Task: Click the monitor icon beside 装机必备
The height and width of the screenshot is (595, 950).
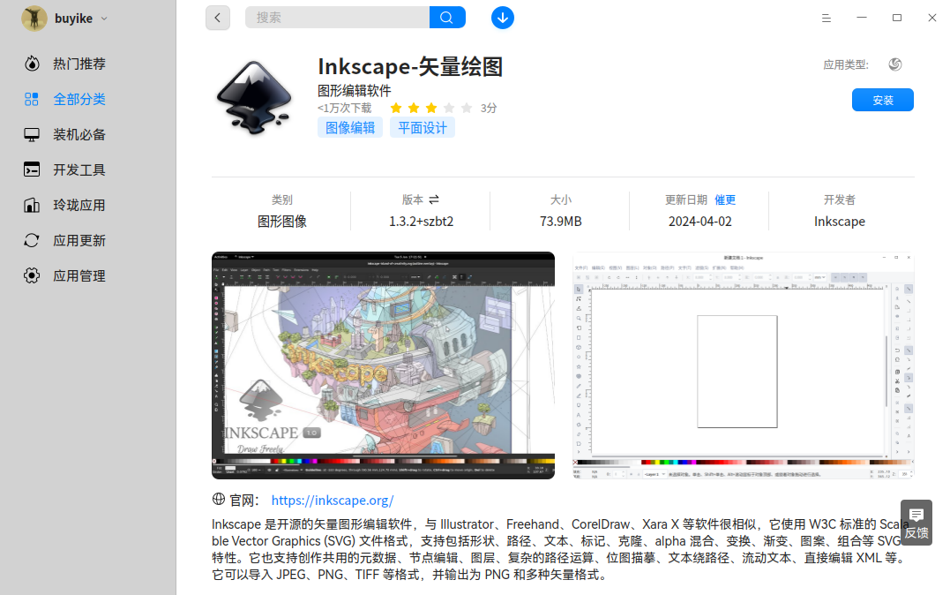Action: (32, 135)
